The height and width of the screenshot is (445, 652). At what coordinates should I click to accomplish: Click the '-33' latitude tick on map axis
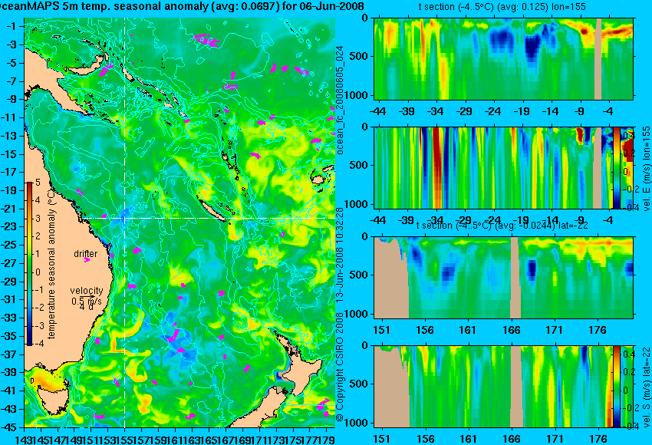(x=8, y=318)
